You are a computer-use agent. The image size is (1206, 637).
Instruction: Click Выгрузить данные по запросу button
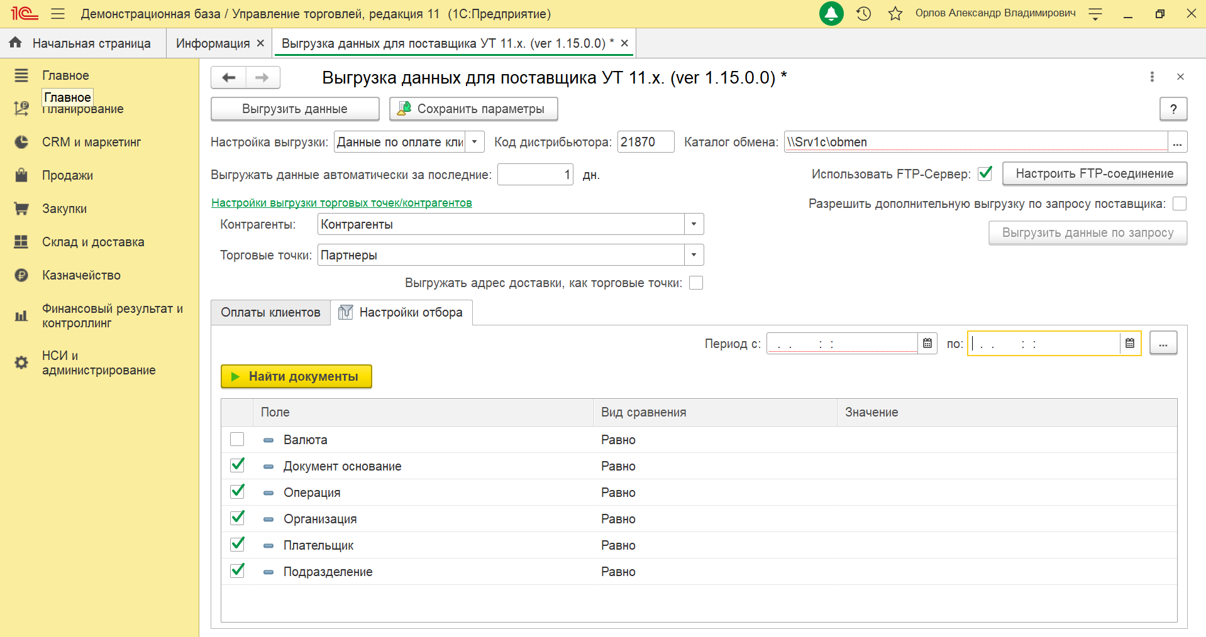(1088, 232)
